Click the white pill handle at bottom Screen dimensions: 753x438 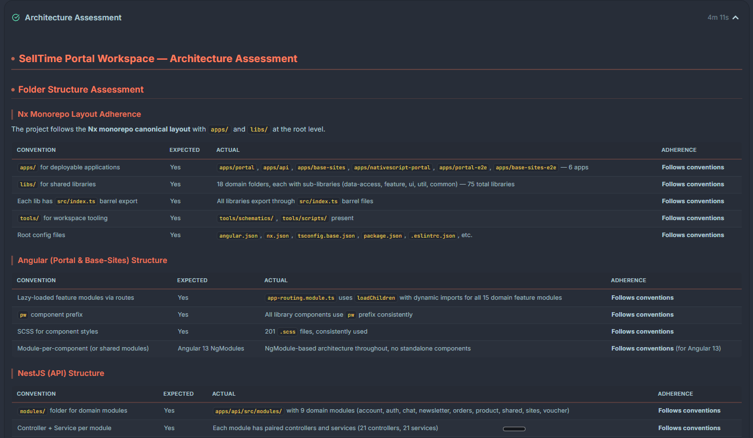click(514, 429)
